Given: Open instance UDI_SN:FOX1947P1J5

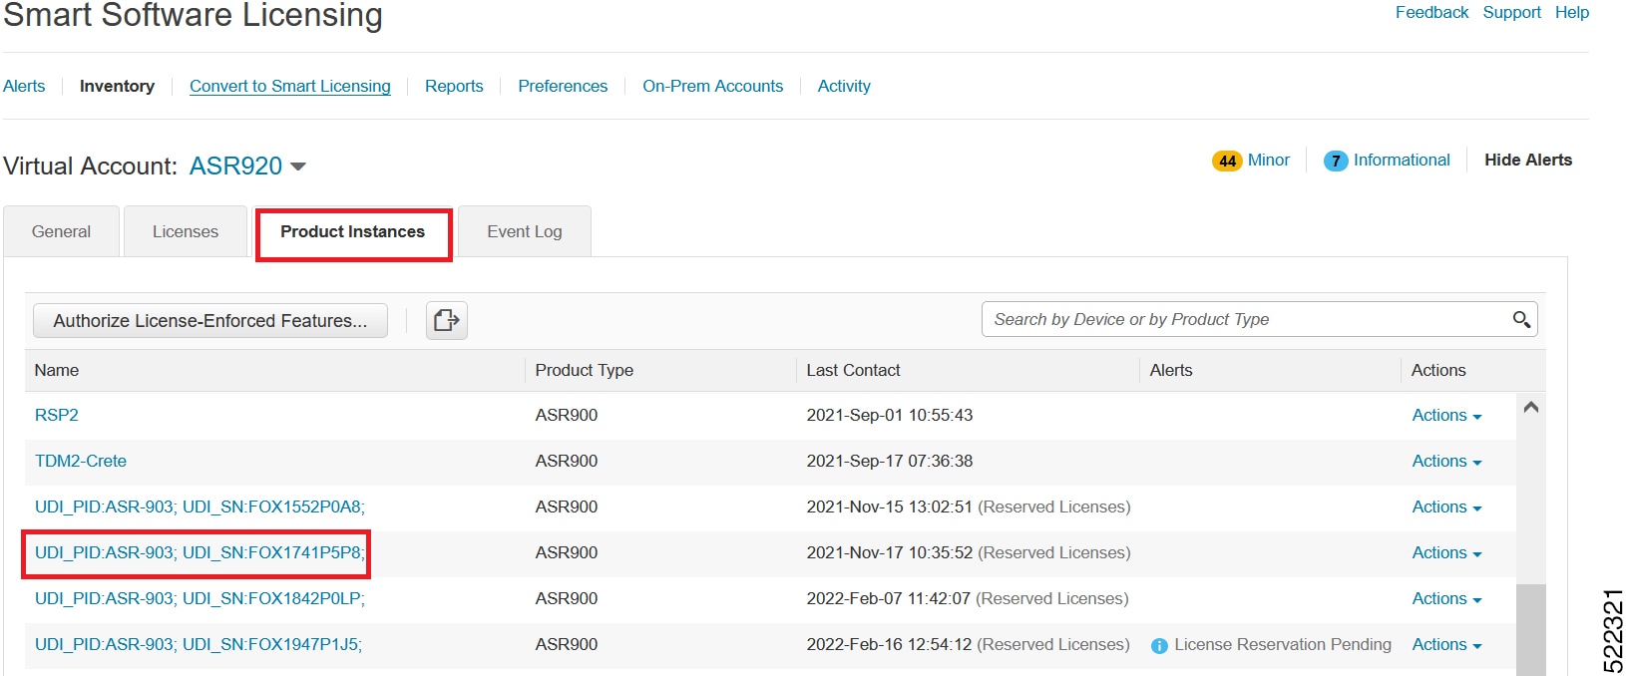Looking at the screenshot, I should [199, 645].
